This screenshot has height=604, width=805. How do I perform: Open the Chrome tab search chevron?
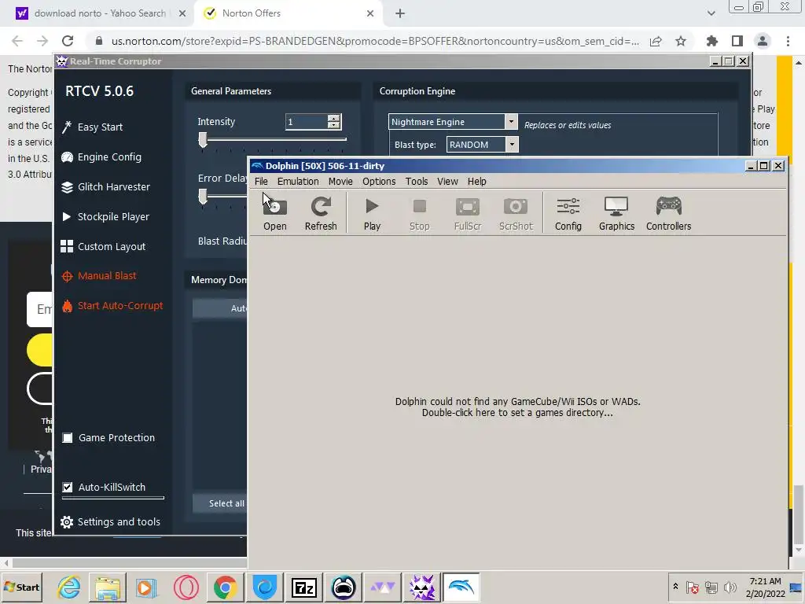click(x=711, y=13)
